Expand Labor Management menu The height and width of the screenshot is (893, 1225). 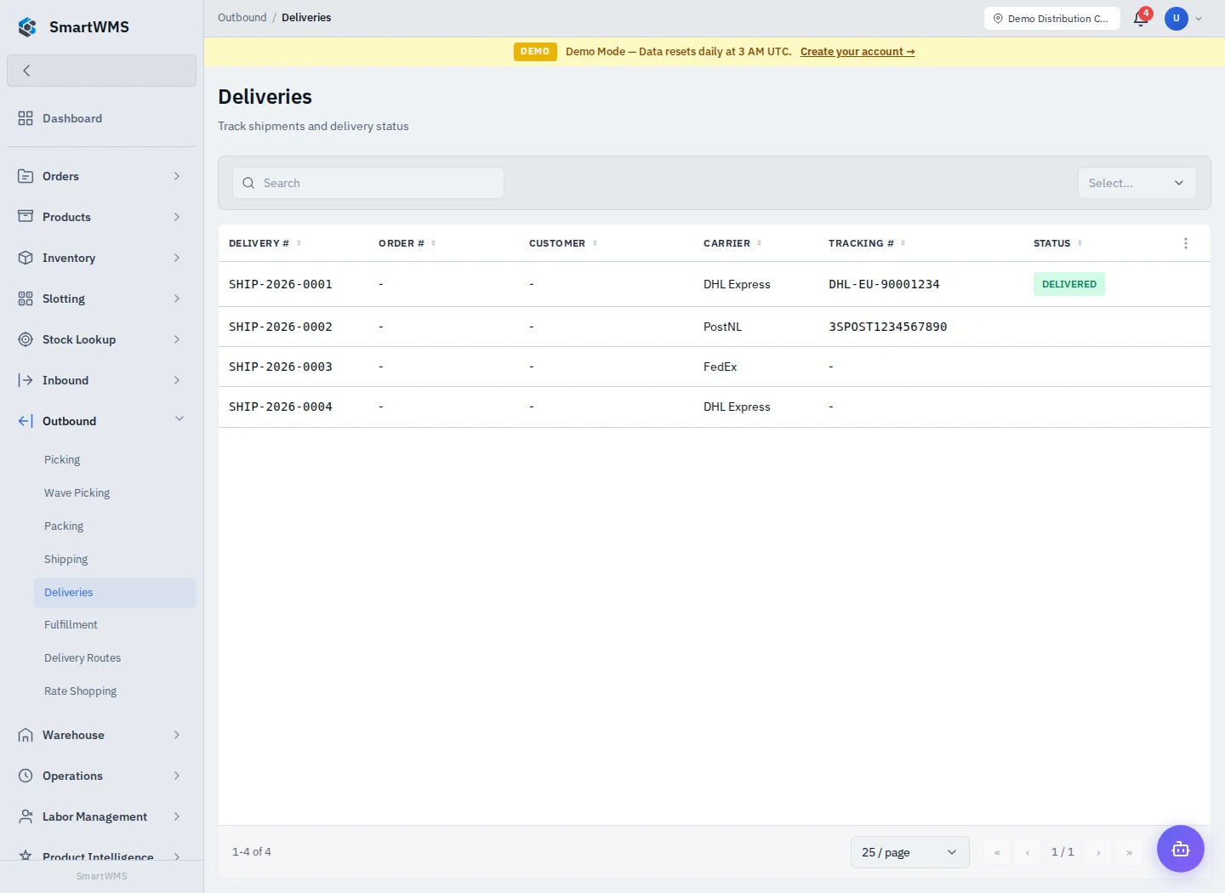tap(101, 816)
